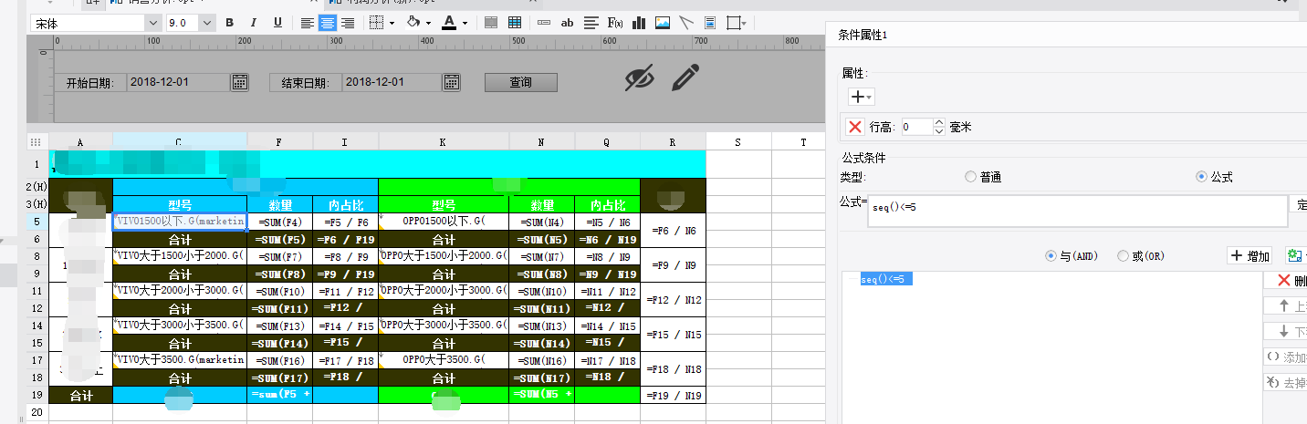Select cell =F19 / N19
Image resolution: width=1307 pixels, height=424 pixels.
pos(673,395)
